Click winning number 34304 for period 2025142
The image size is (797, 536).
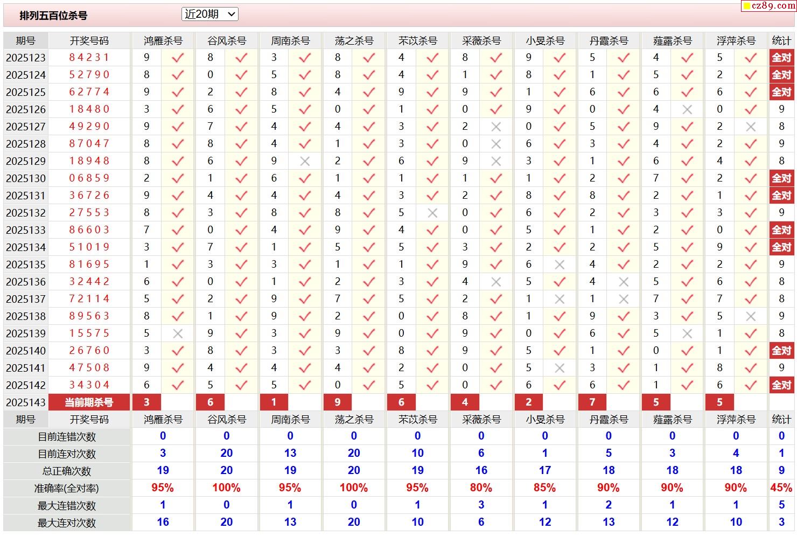(89, 385)
